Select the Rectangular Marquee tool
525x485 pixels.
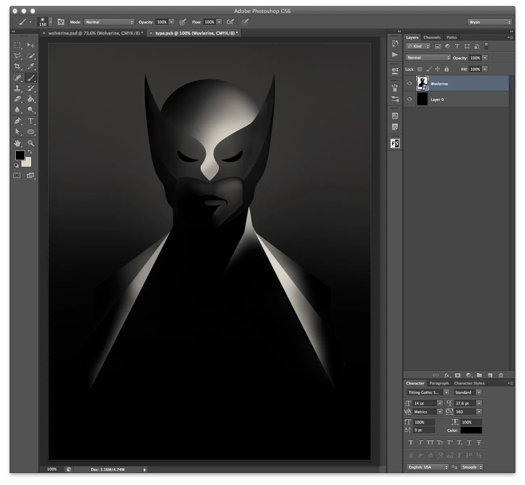coord(17,45)
